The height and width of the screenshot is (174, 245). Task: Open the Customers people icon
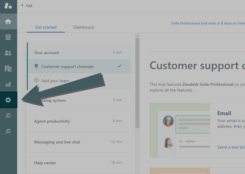click(8, 53)
